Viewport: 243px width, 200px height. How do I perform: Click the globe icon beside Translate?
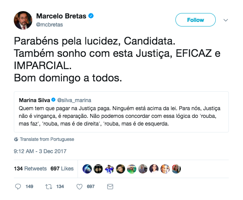pos(16,139)
